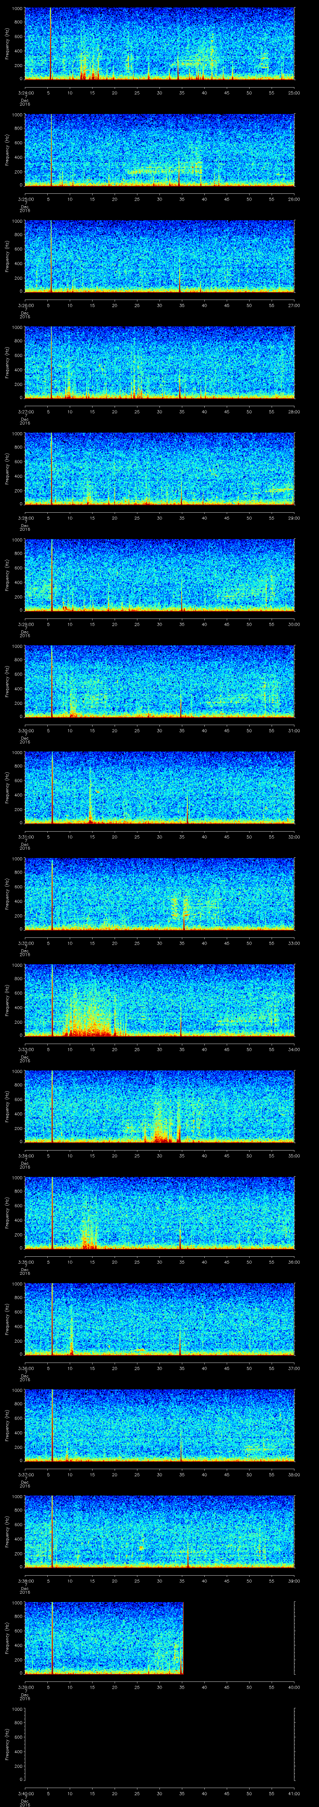Image resolution: width=319 pixels, height=1807 pixels.
Task: Click the "3:26:00" time axis label
Action: click(x=26, y=305)
